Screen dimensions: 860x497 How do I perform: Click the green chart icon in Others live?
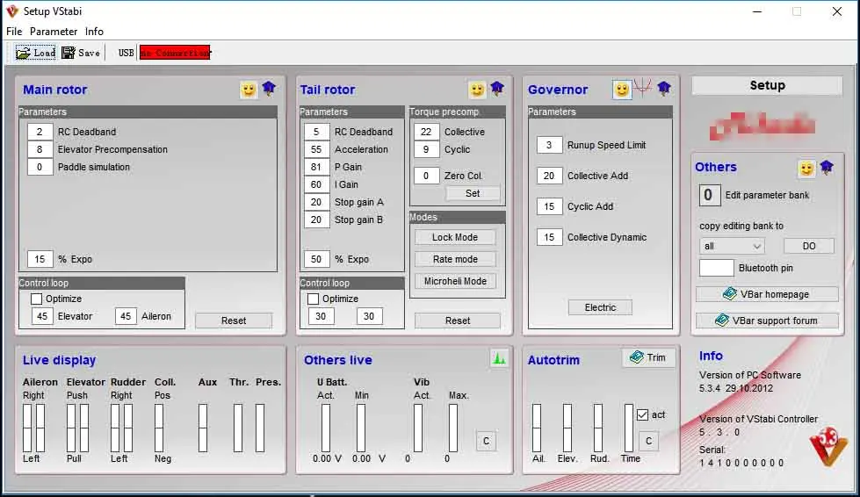click(499, 359)
